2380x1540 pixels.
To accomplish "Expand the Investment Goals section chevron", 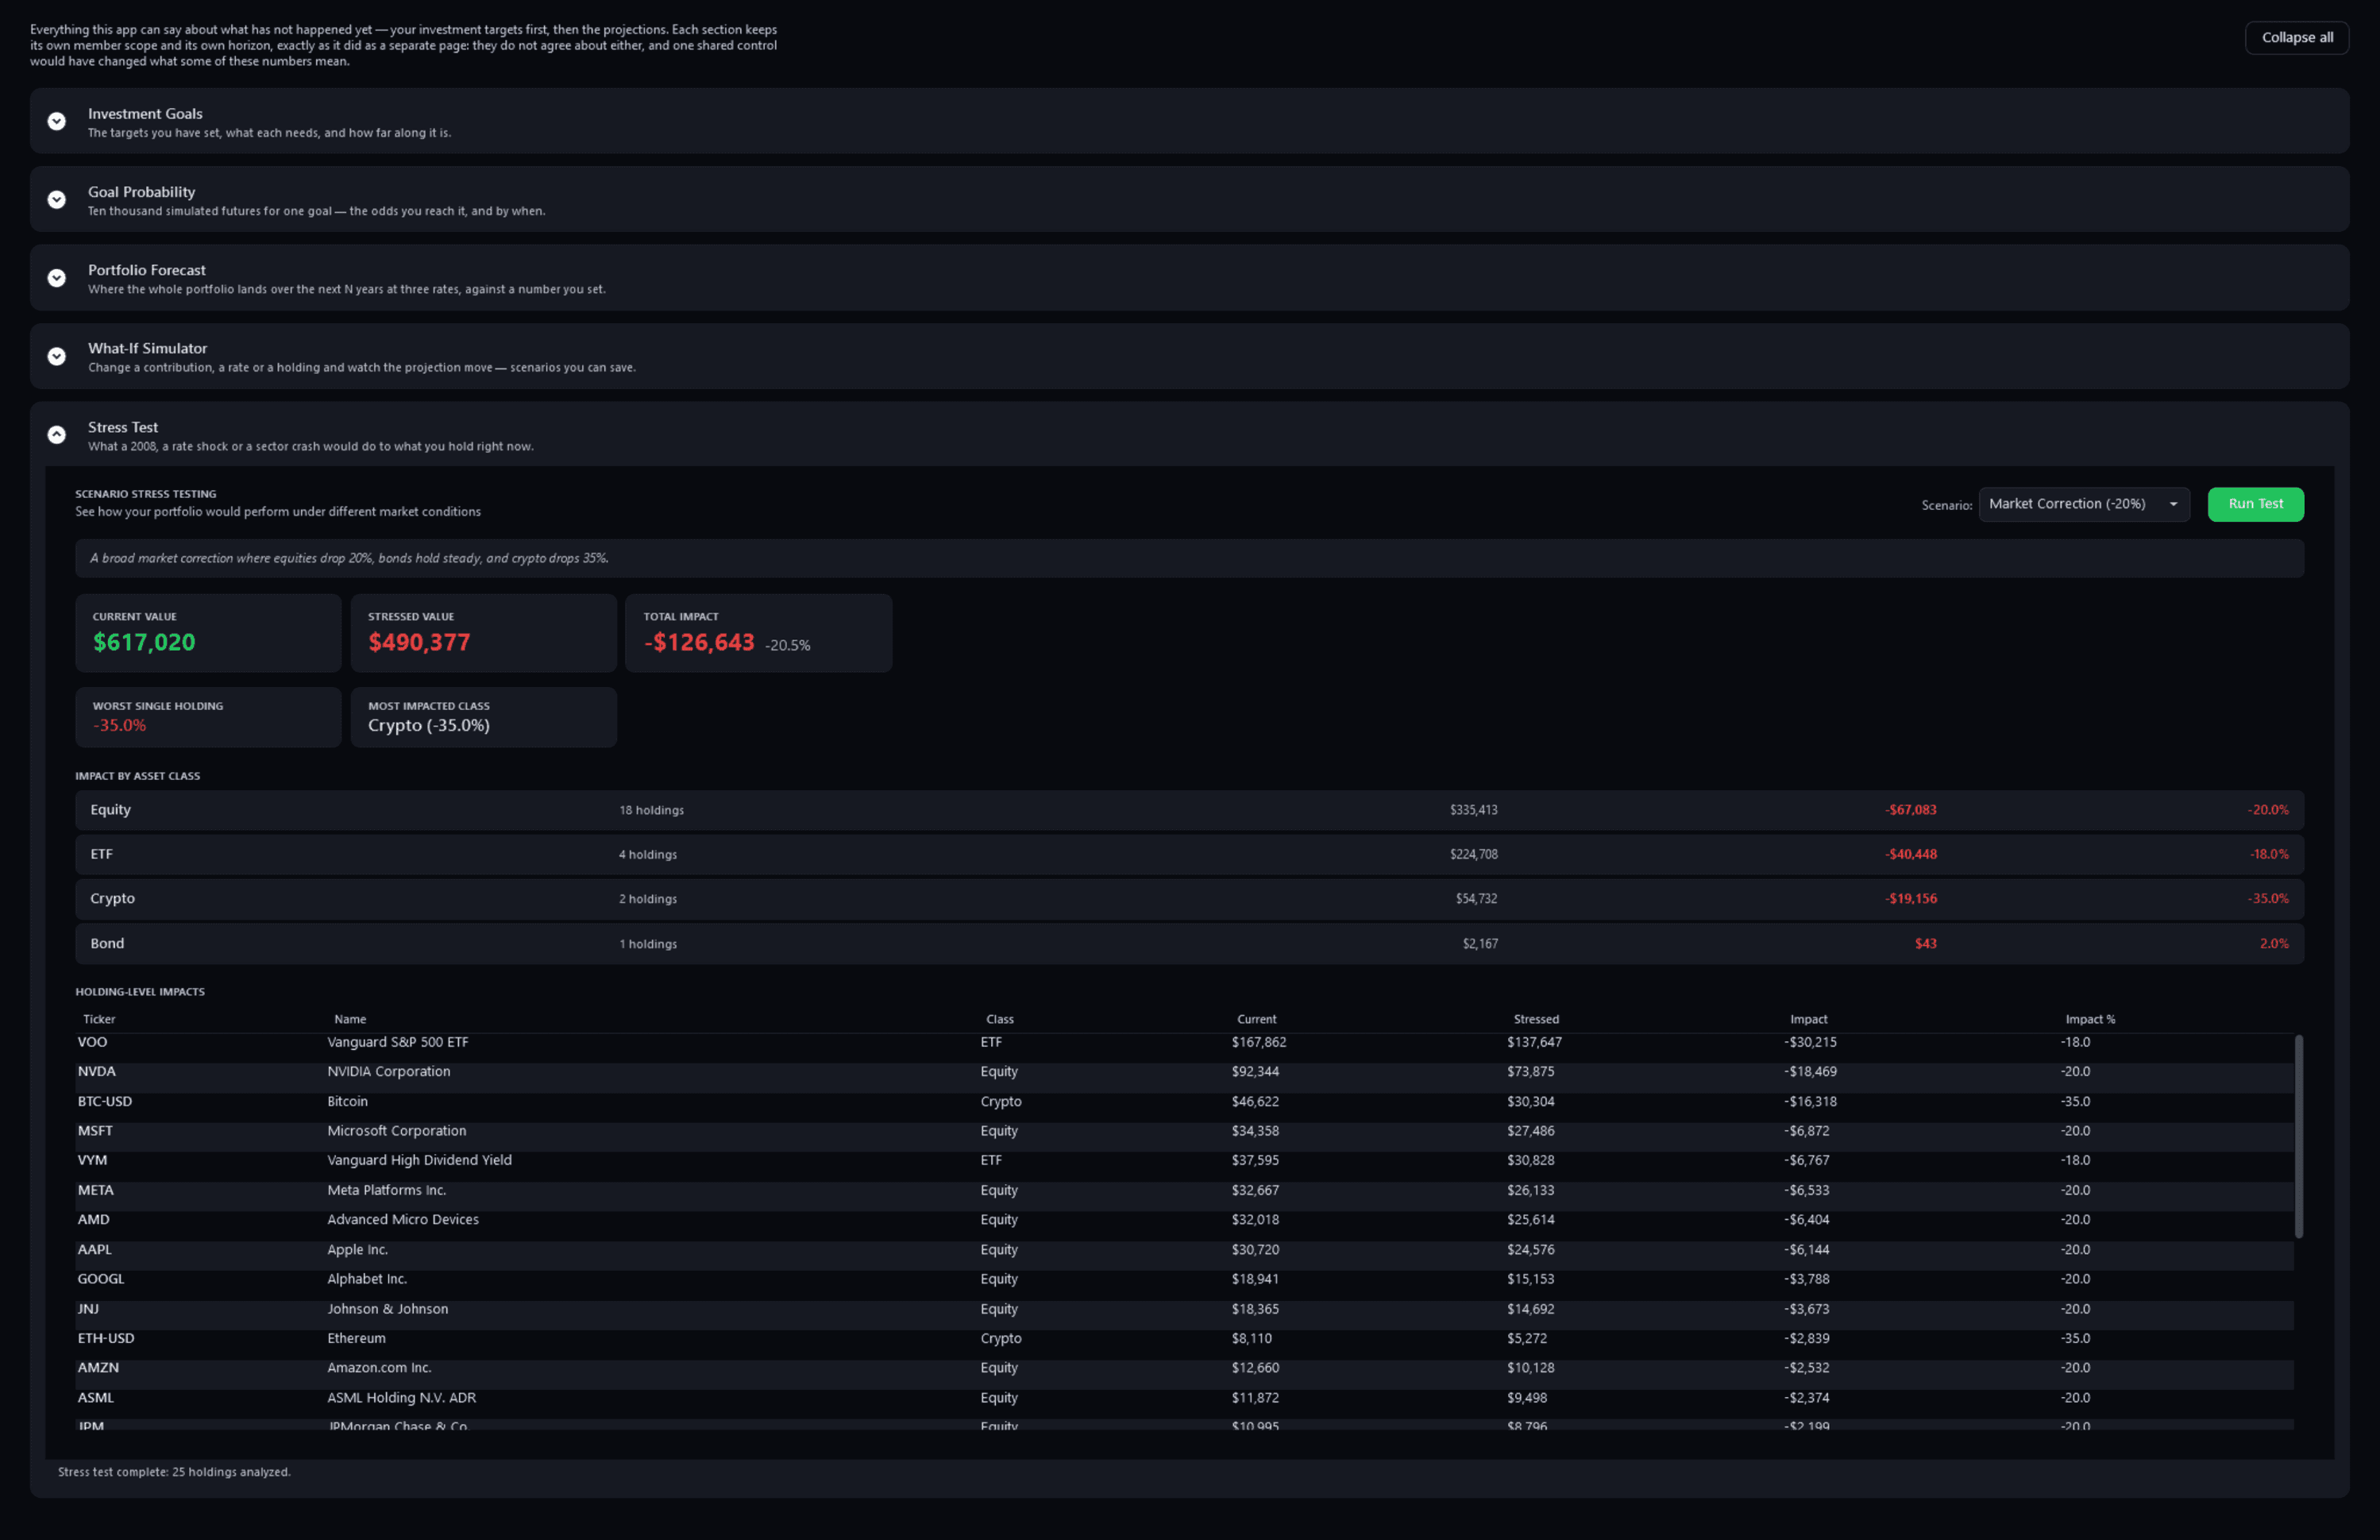I will 57,121.
